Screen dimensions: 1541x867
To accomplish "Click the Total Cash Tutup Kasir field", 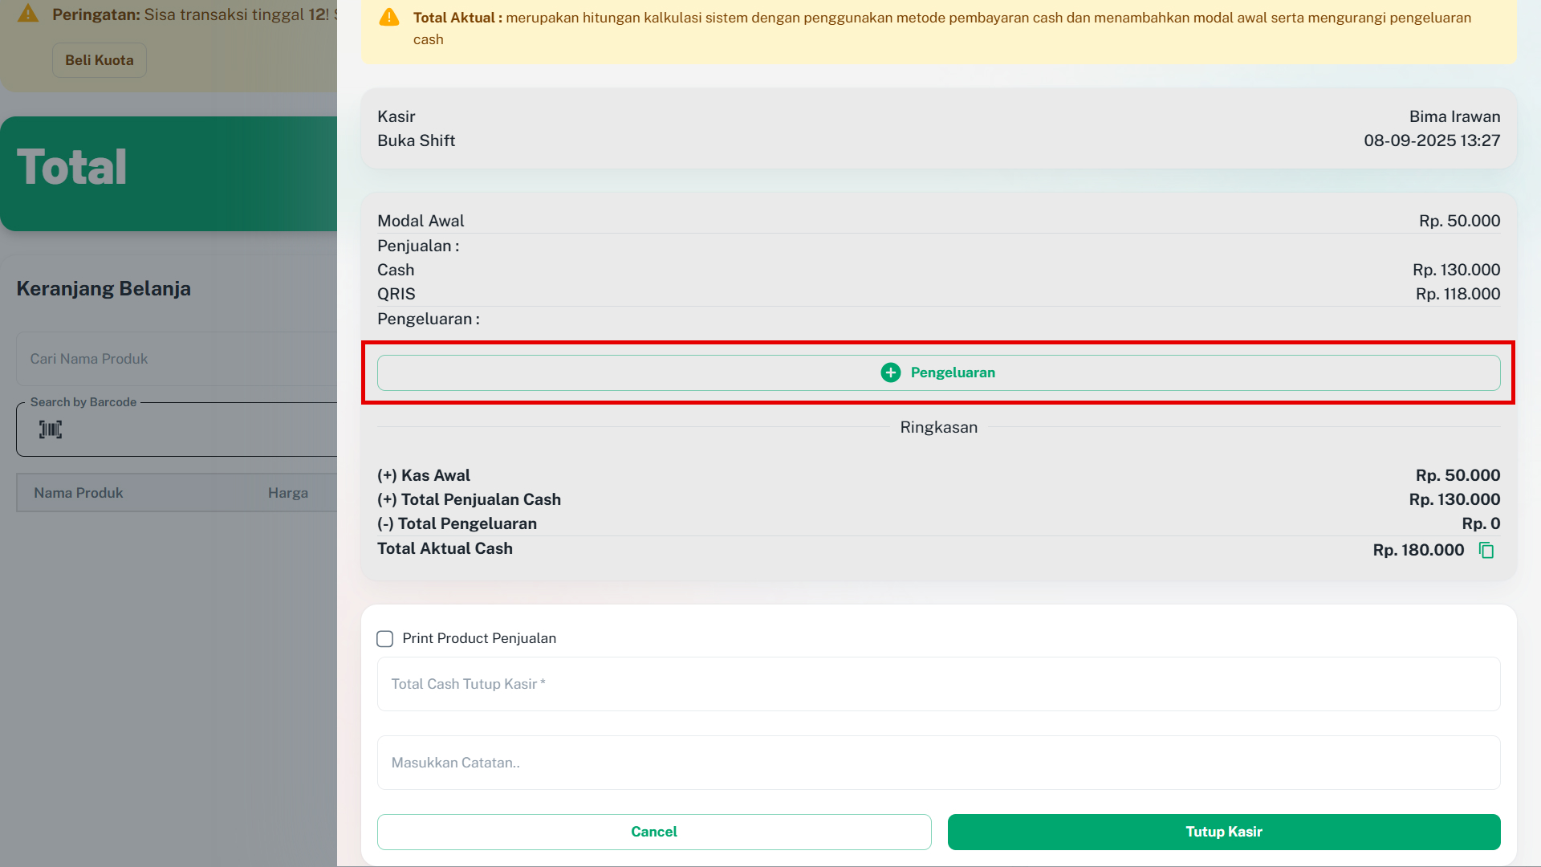I will [938, 684].
